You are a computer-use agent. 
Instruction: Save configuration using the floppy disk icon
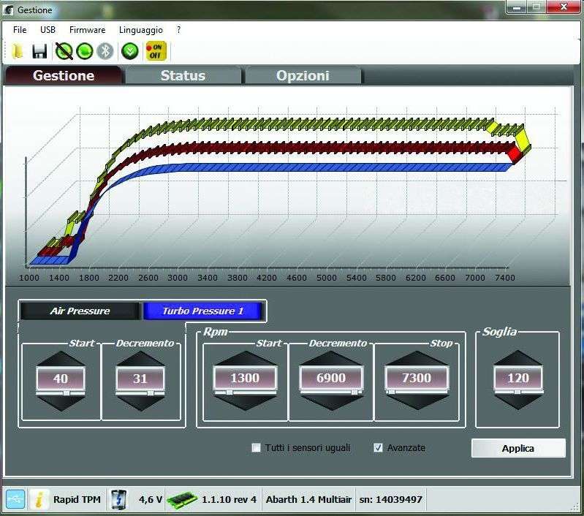pyautogui.click(x=39, y=51)
